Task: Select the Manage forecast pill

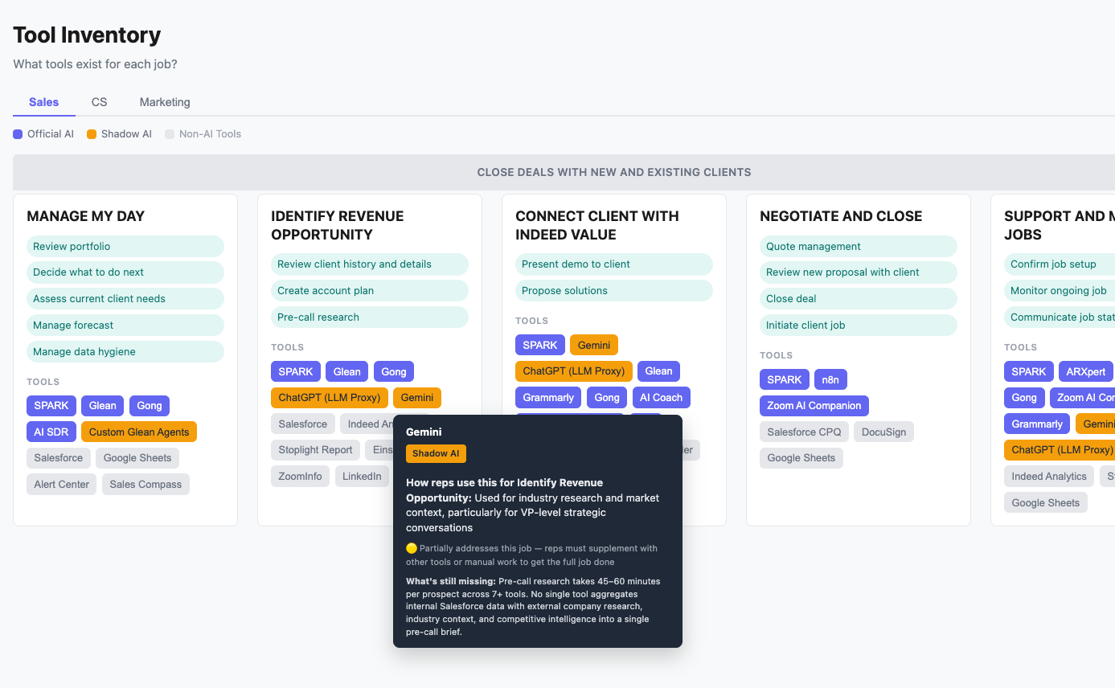Action: click(x=125, y=326)
